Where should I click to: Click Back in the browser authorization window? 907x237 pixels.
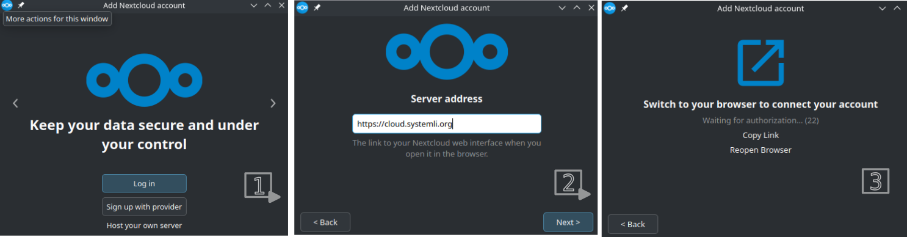pyautogui.click(x=633, y=224)
